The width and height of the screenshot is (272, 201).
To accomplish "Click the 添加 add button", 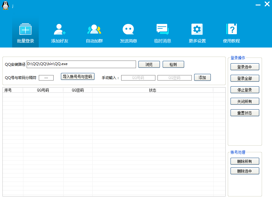I will point(202,77).
